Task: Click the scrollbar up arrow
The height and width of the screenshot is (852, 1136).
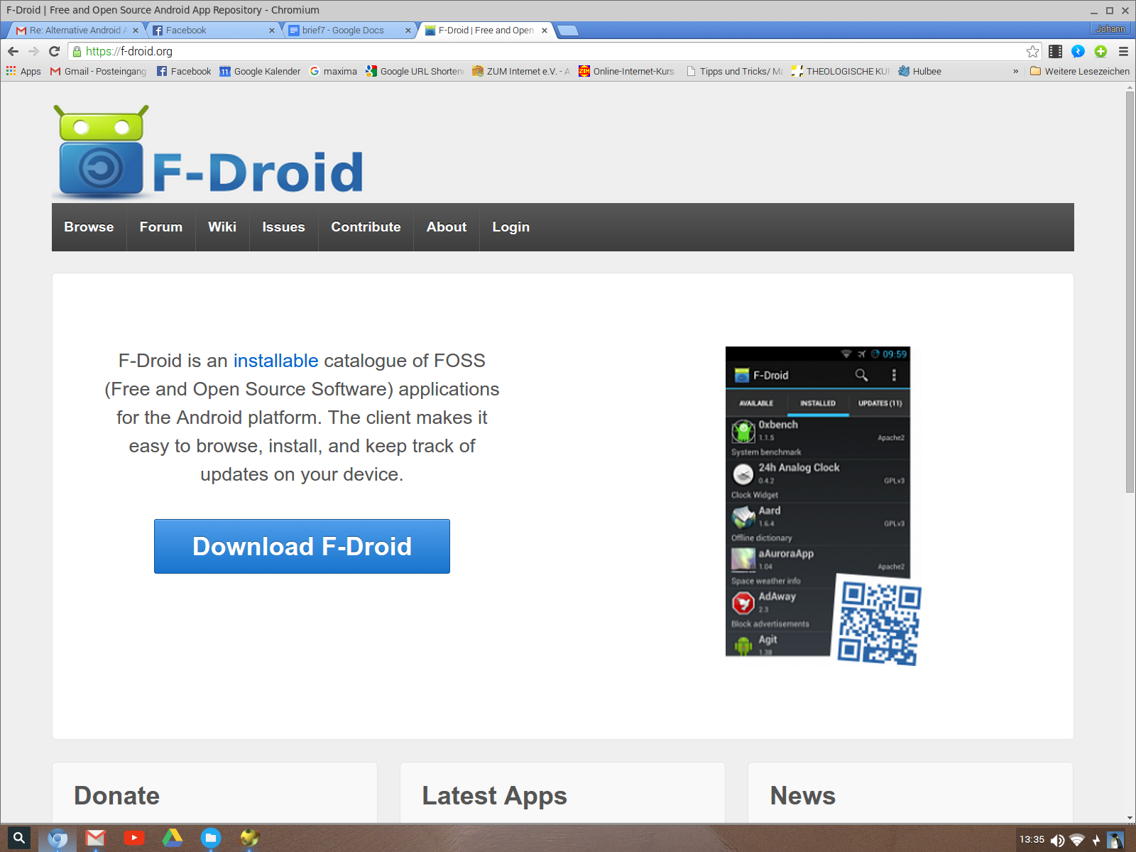Action: [x=1130, y=87]
